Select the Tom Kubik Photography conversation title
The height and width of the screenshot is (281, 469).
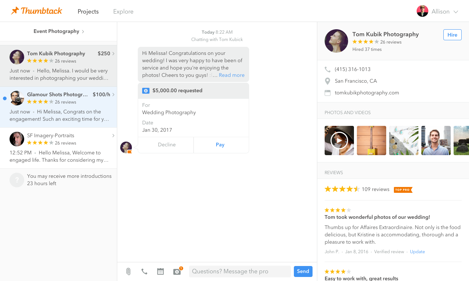(x=56, y=53)
